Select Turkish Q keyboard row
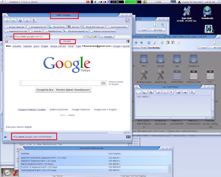221x177 pixels. (x=94, y=167)
